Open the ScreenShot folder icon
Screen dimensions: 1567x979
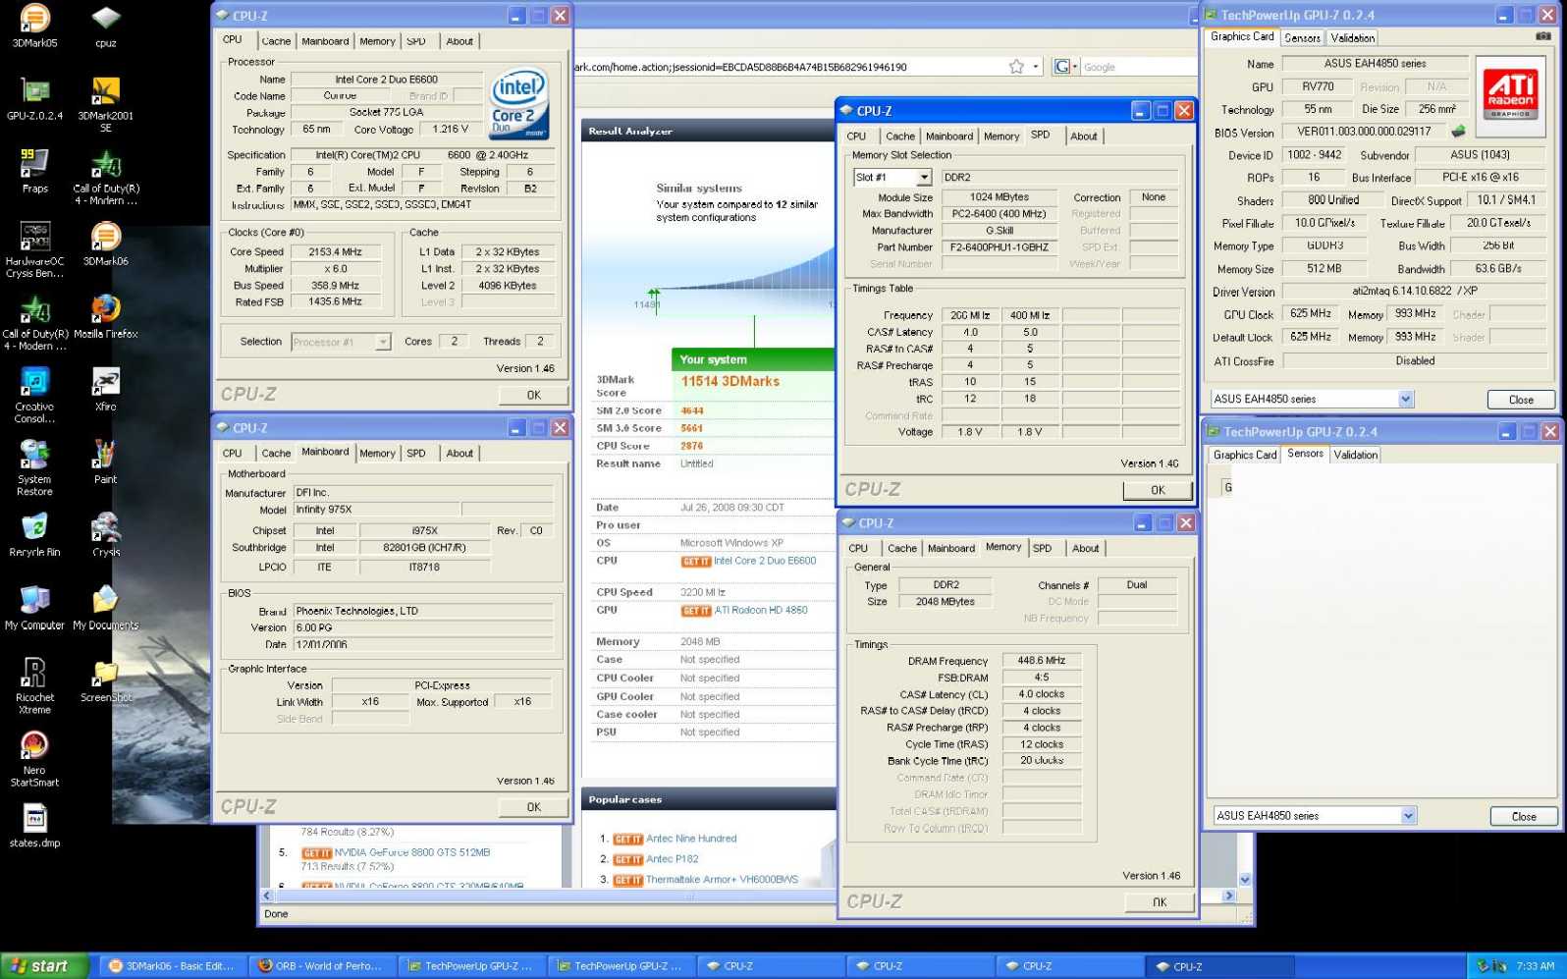pos(106,681)
